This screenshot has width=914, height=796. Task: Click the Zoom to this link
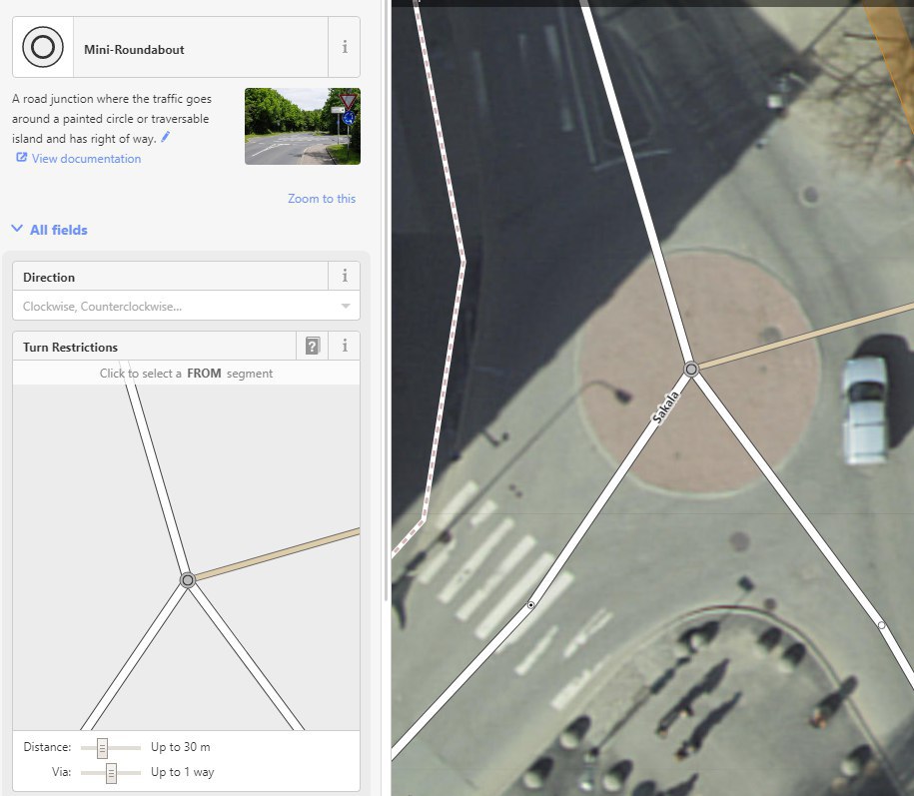[x=322, y=199]
